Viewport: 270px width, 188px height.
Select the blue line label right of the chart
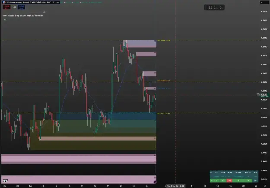click(x=164, y=89)
